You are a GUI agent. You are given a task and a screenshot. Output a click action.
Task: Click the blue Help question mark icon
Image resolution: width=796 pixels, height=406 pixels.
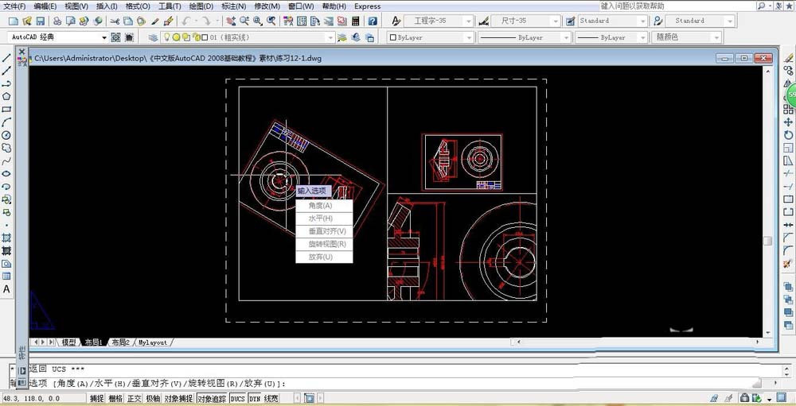click(373, 21)
